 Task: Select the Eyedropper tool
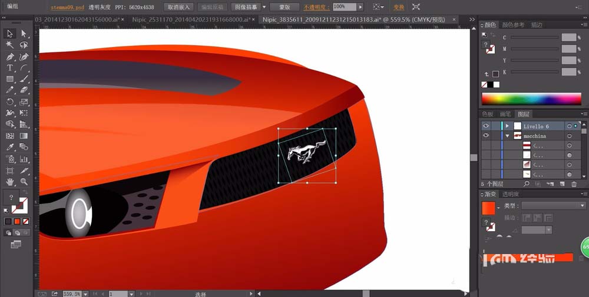point(10,147)
